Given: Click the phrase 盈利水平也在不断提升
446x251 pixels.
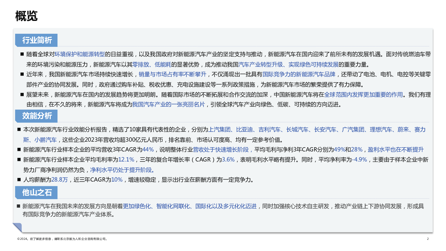Looking at the screenshot, I should [396, 149].
